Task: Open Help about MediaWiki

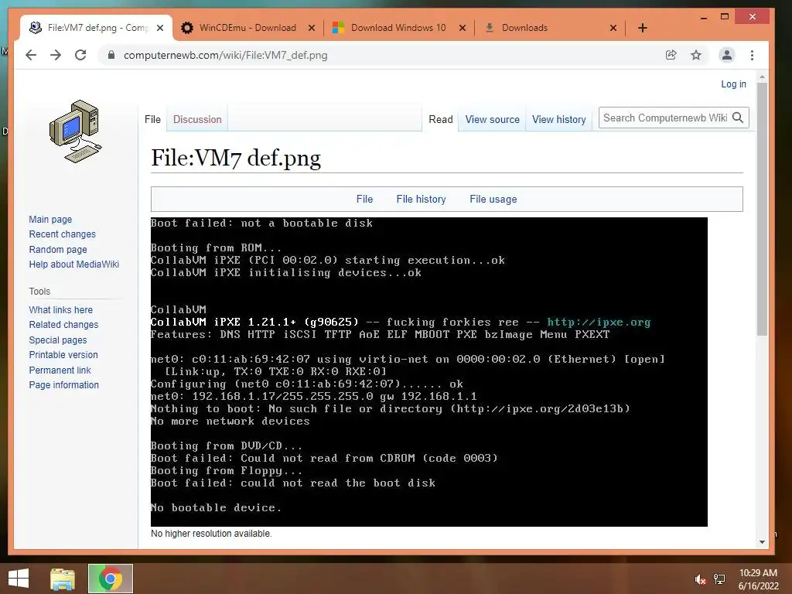Action: (x=73, y=265)
